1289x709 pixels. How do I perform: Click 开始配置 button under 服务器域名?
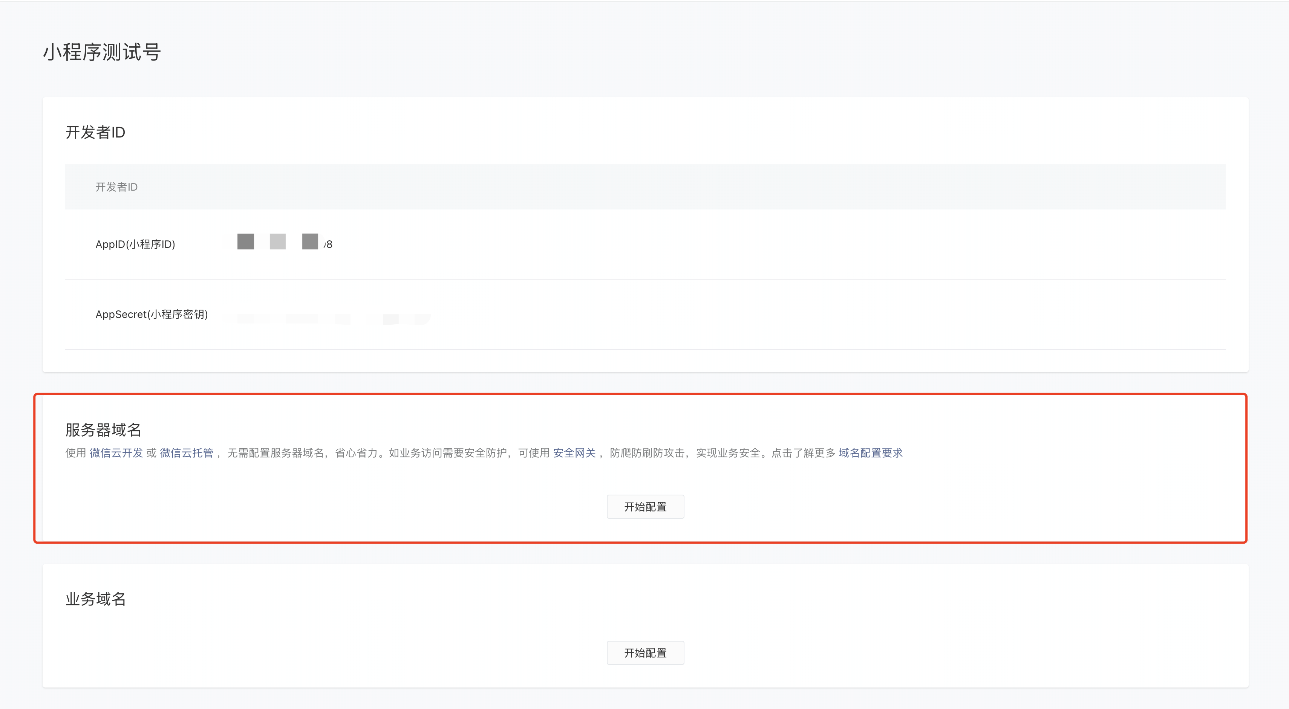tap(645, 506)
